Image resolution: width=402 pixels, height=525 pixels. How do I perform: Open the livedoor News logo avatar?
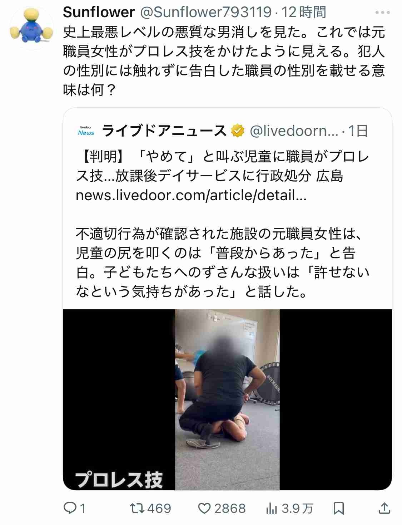click(x=86, y=131)
